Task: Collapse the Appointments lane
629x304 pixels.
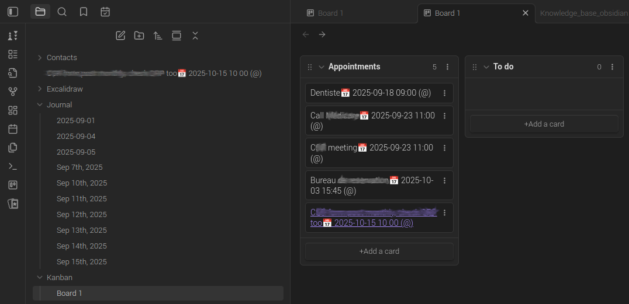Action: pos(321,67)
